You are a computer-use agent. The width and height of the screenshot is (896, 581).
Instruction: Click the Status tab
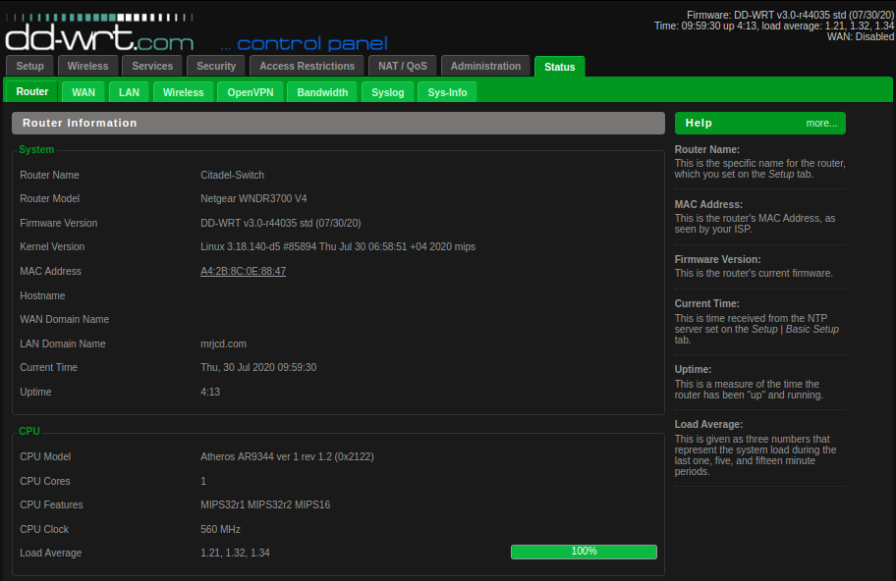[559, 67]
